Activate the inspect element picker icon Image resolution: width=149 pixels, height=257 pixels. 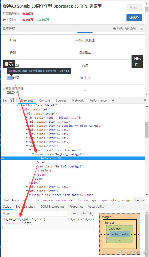5,100
